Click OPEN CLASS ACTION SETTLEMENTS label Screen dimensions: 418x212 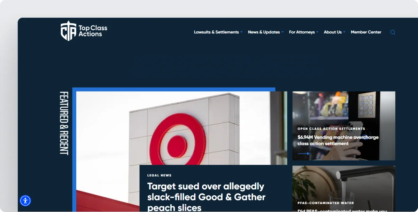click(331, 129)
